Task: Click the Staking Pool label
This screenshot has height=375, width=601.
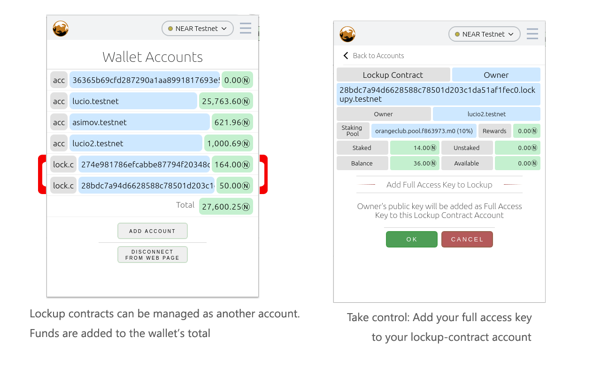Action: click(x=353, y=131)
